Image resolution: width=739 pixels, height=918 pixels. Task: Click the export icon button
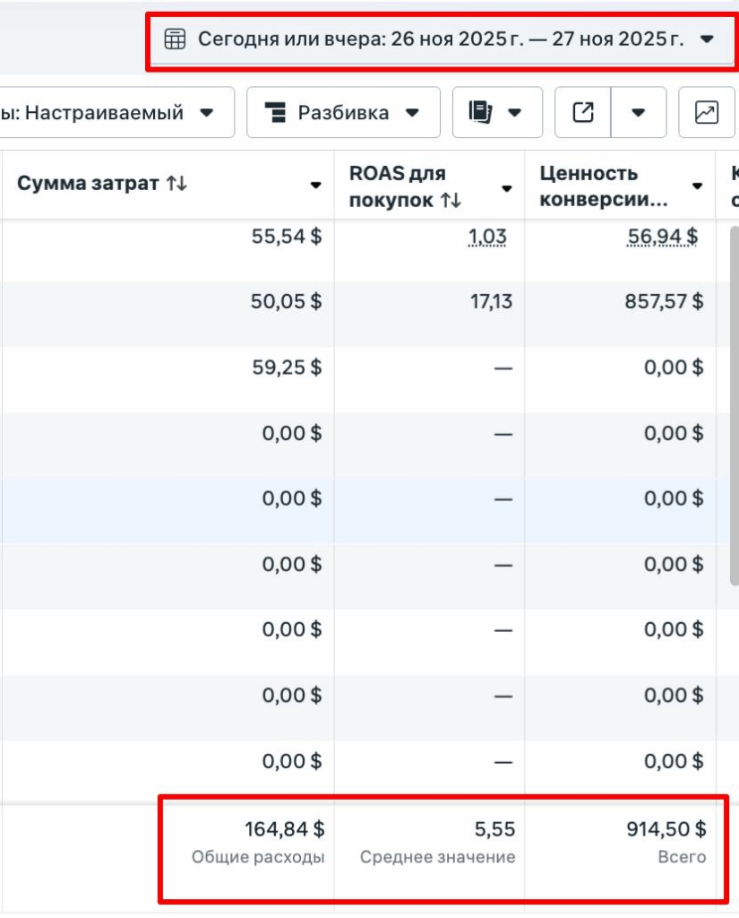583,112
